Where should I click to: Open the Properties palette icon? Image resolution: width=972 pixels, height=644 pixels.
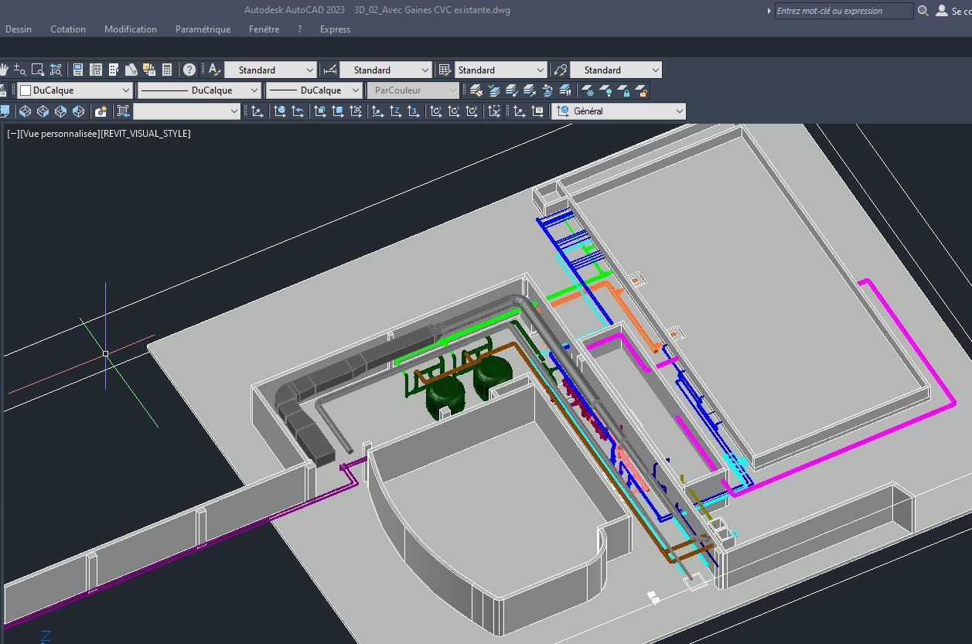pyautogui.click(x=78, y=70)
